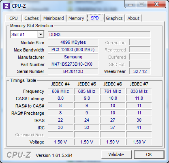Screen dimensions: 169x163
Task: Select the SPD tab
Action: [95, 18]
